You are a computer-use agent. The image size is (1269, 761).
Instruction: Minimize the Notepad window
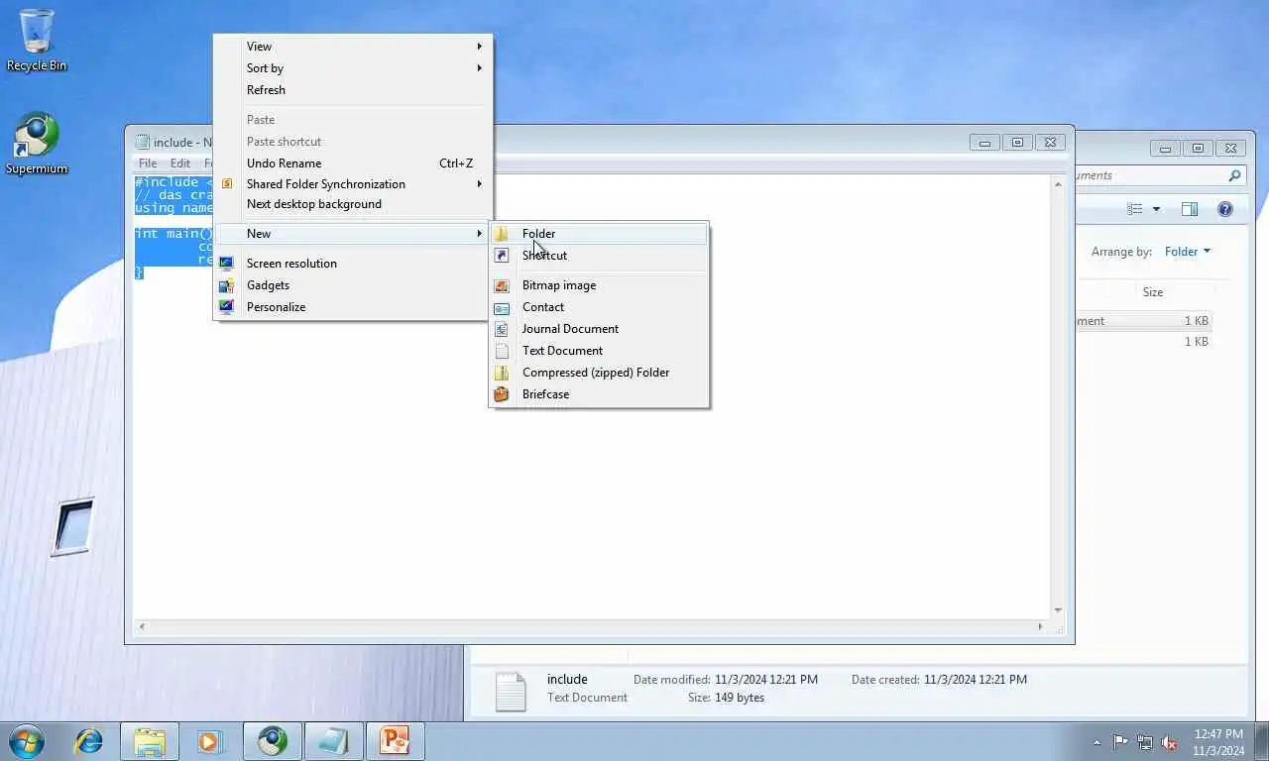(x=984, y=143)
